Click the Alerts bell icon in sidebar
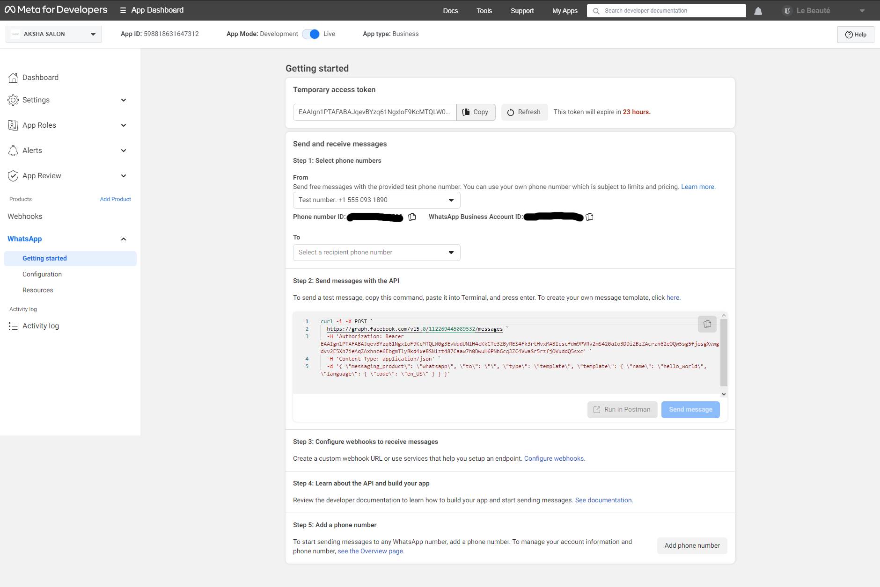The image size is (880, 587). click(x=13, y=151)
